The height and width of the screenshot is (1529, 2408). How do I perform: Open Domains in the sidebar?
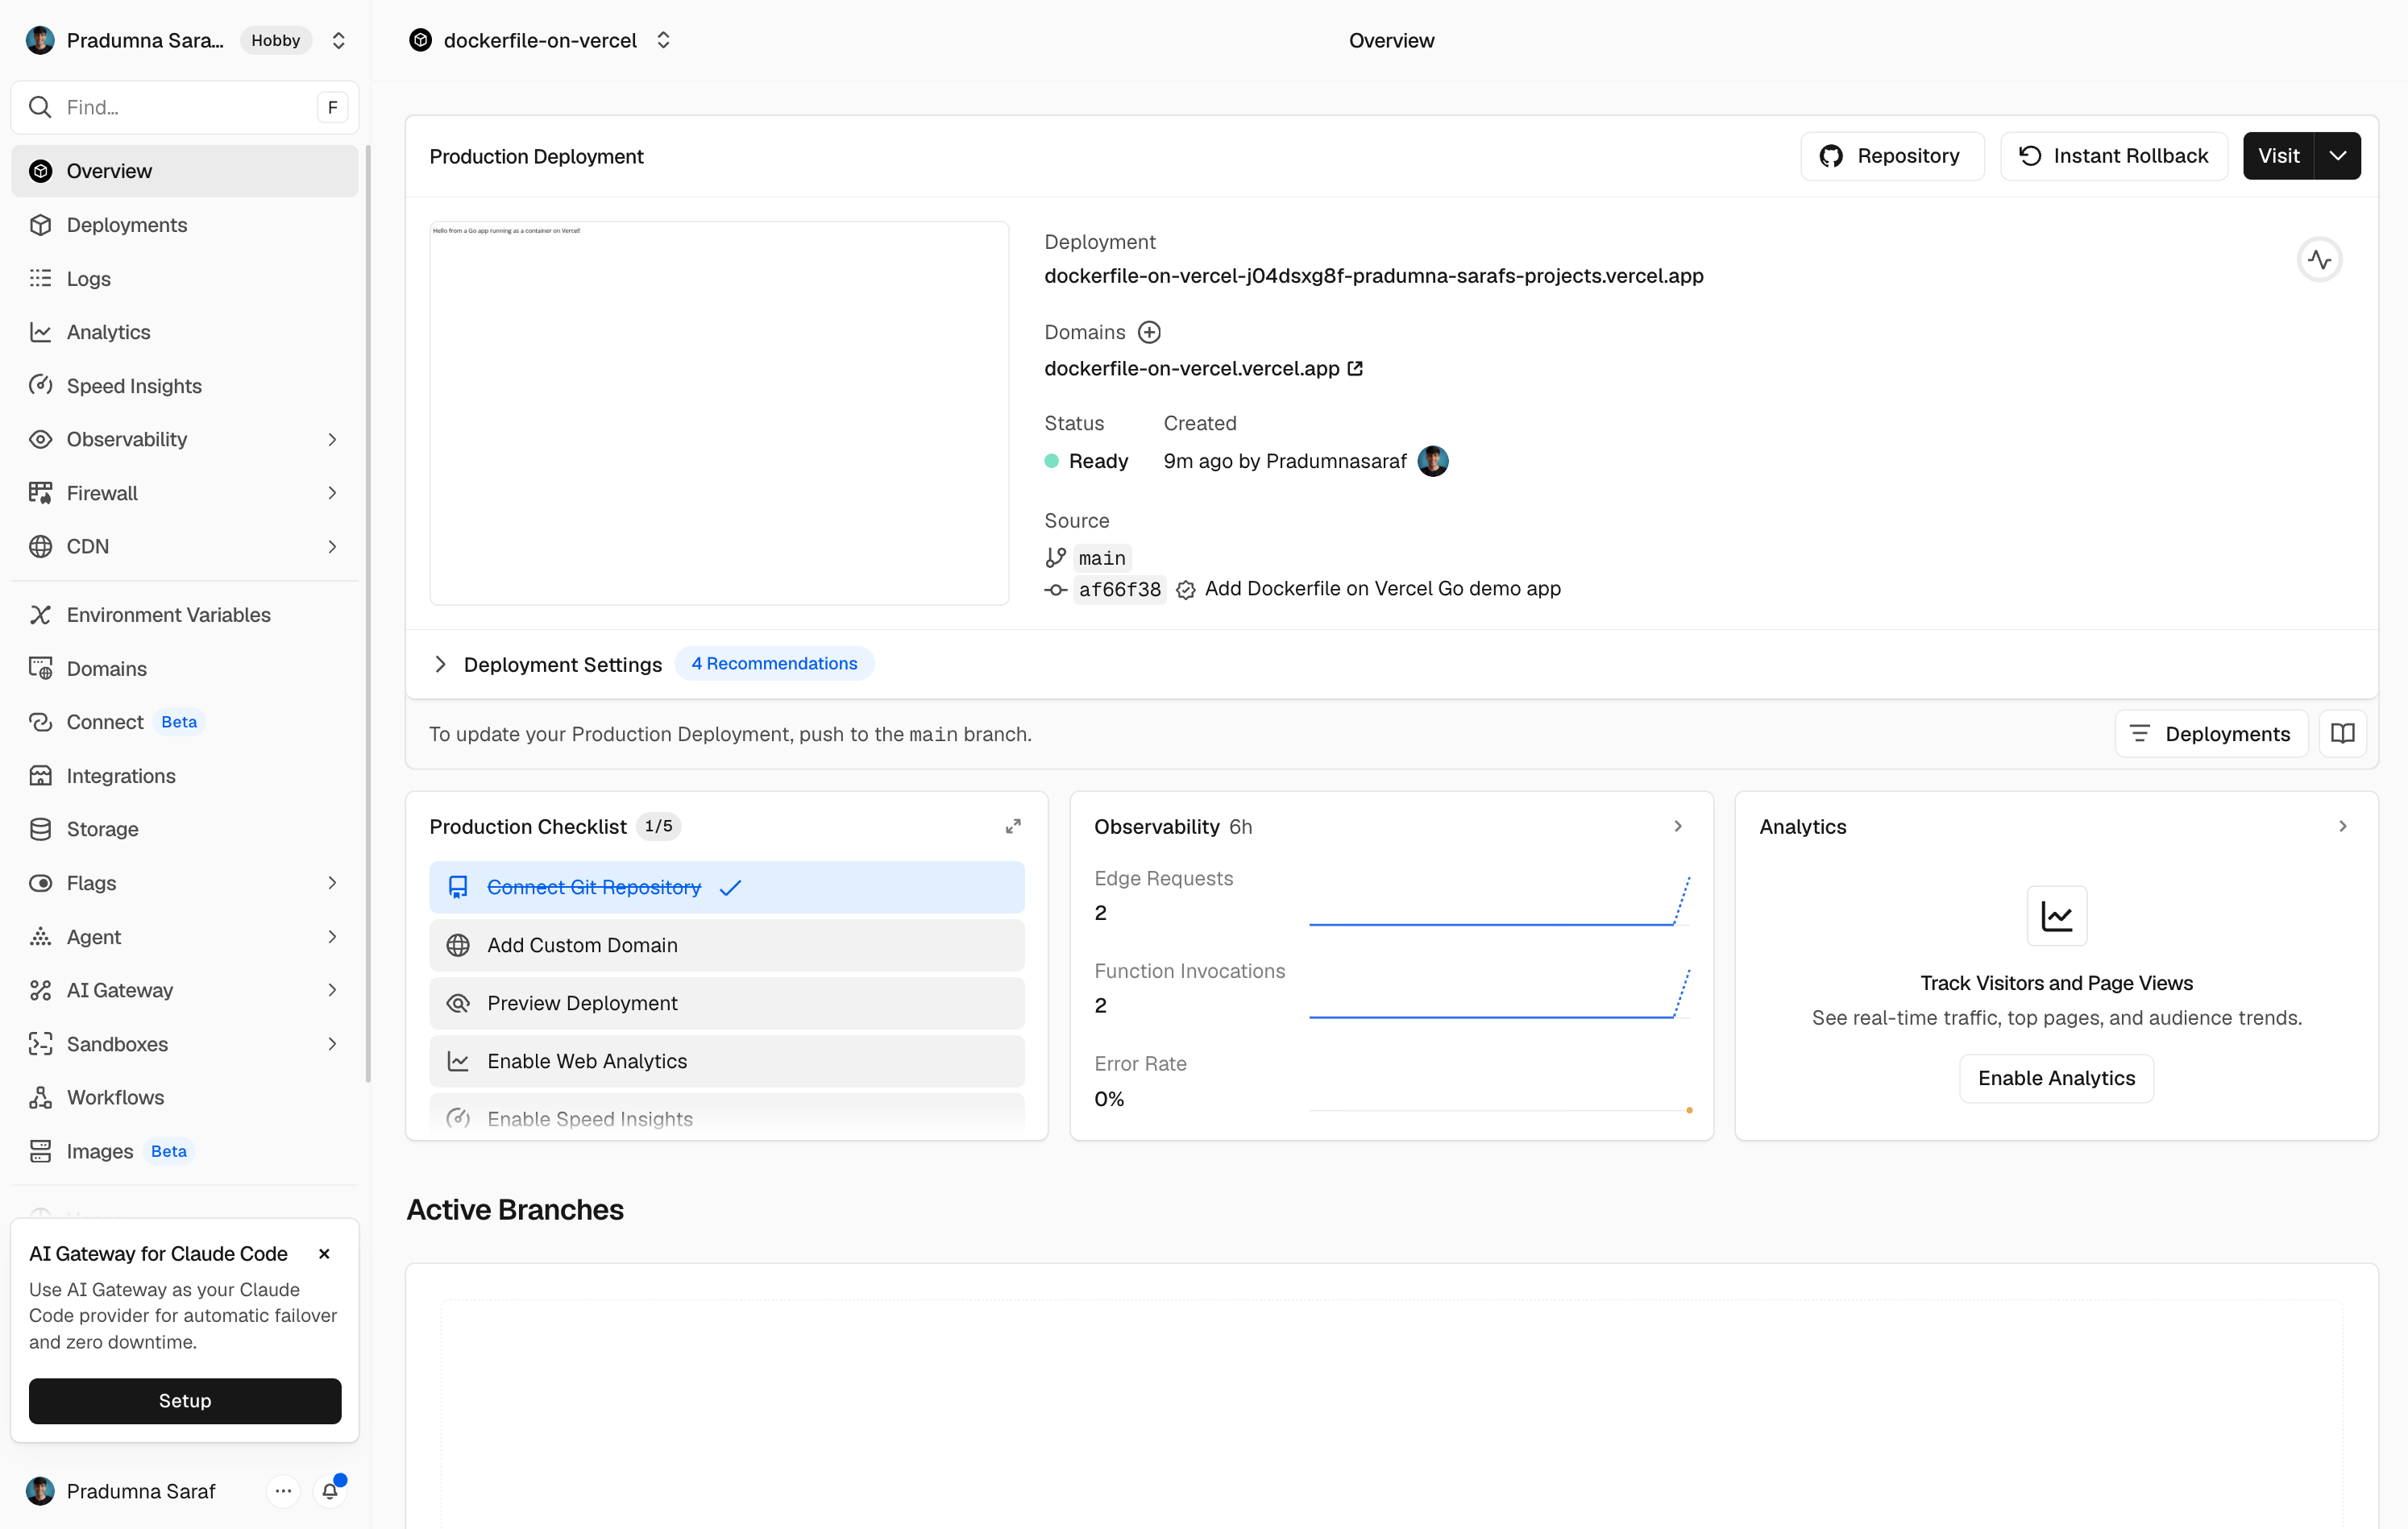tap(184, 669)
